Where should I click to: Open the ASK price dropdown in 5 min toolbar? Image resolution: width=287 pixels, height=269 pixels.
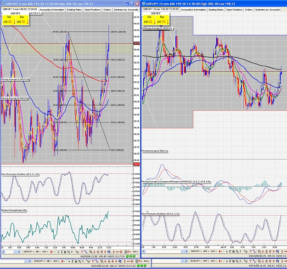[45, 252]
